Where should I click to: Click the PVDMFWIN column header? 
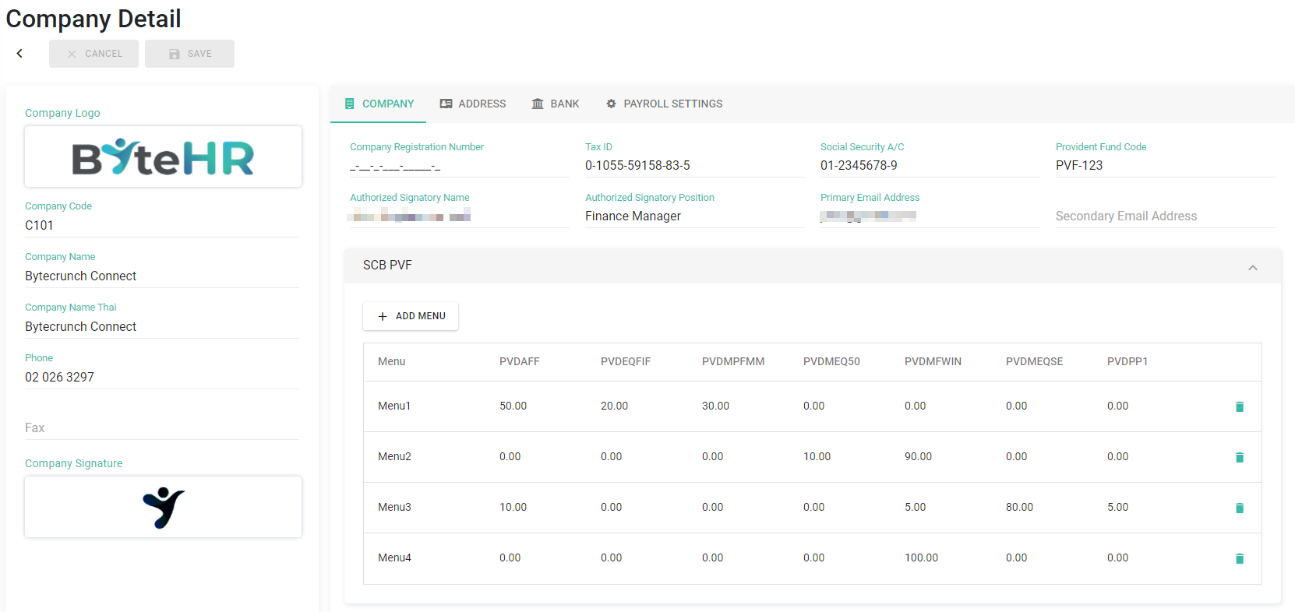click(x=933, y=362)
